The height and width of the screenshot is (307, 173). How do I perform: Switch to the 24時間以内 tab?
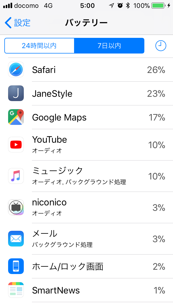click(x=39, y=46)
